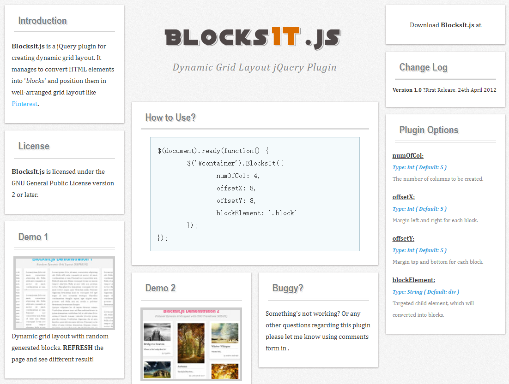Screen dimensions: 509x384
Task: Select the offsetX: option label
Action: pos(404,197)
